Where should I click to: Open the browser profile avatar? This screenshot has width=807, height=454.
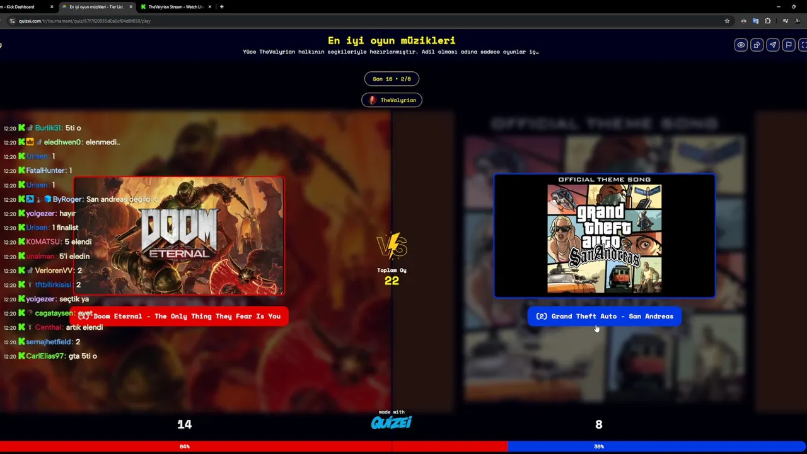tap(796, 21)
